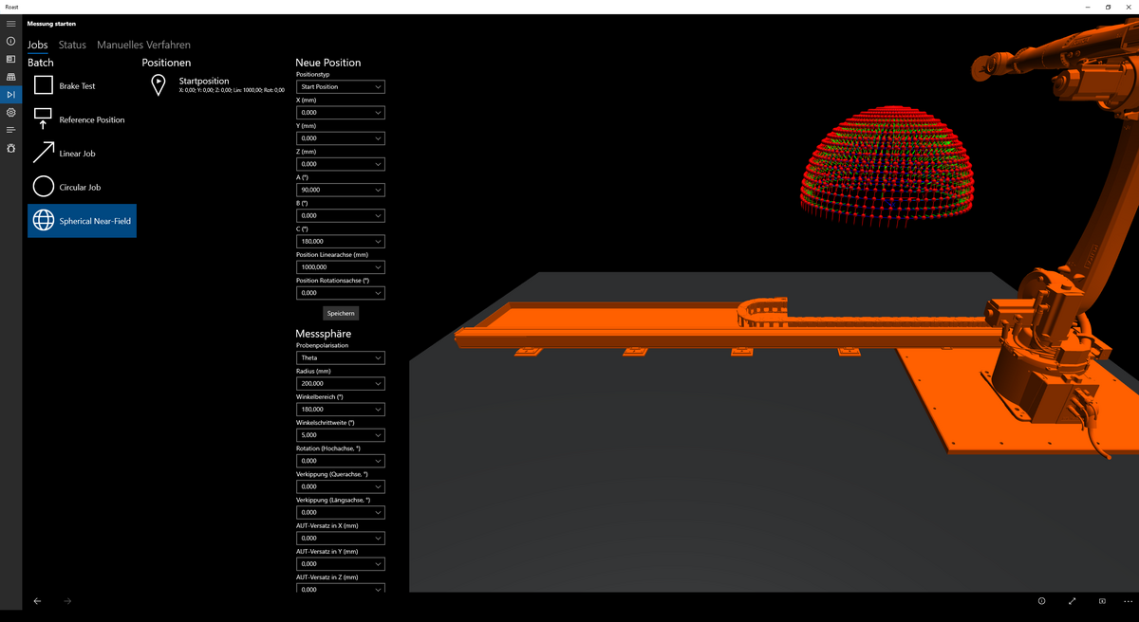Select the Spherical Near-Field globe job
The height and width of the screenshot is (622, 1139).
[x=82, y=221]
